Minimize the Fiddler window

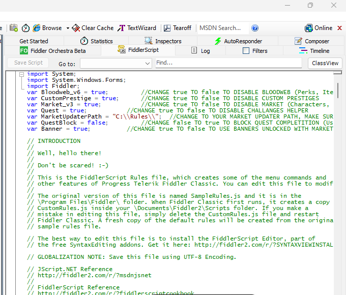coord(287,5)
